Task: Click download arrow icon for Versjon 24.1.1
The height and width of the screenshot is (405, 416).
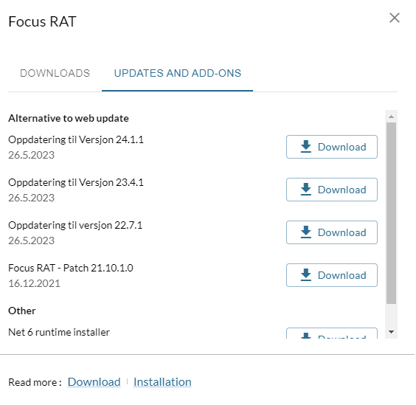Action: point(306,147)
